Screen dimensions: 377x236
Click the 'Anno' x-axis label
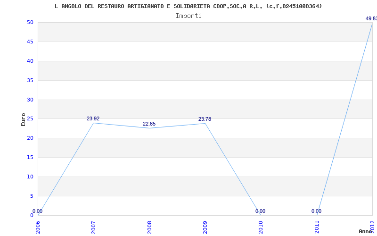(x=365, y=231)
